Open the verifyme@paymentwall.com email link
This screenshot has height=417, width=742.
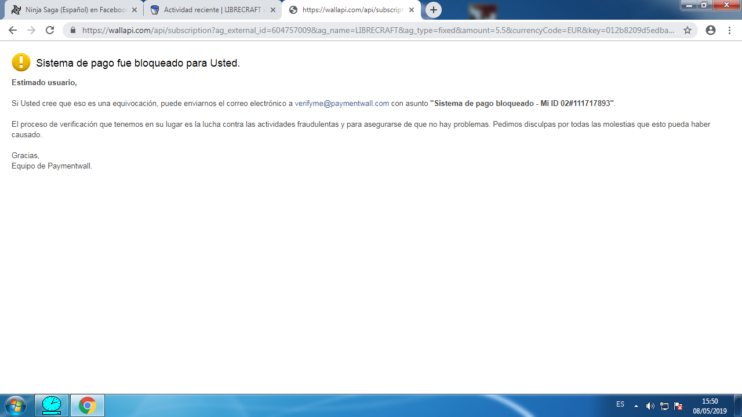342,103
